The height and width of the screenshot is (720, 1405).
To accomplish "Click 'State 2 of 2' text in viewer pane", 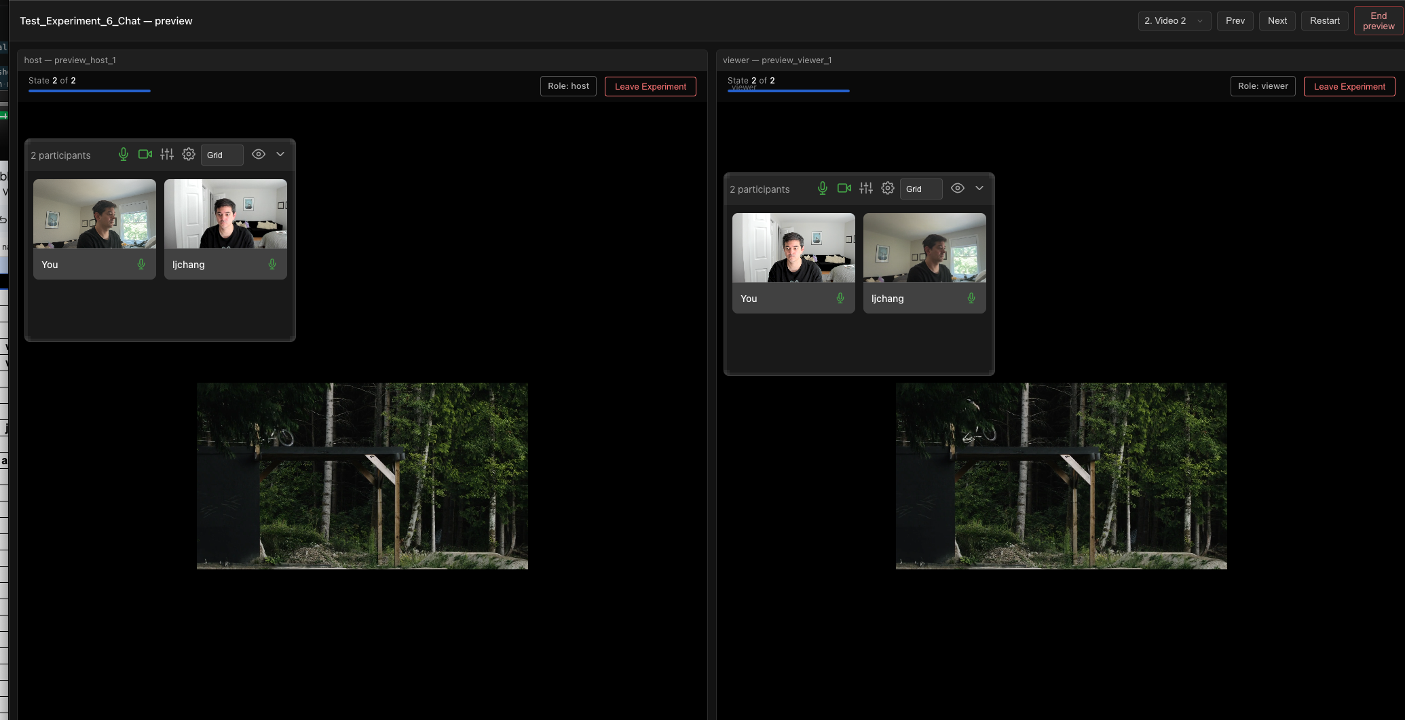I will [751, 80].
